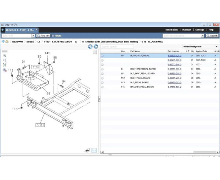This screenshot has height=180, width=220.
Task: Click the fit-to-window diagram icon
Action: coord(4,65)
